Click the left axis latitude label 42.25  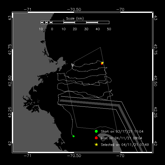click(x=10, y=112)
